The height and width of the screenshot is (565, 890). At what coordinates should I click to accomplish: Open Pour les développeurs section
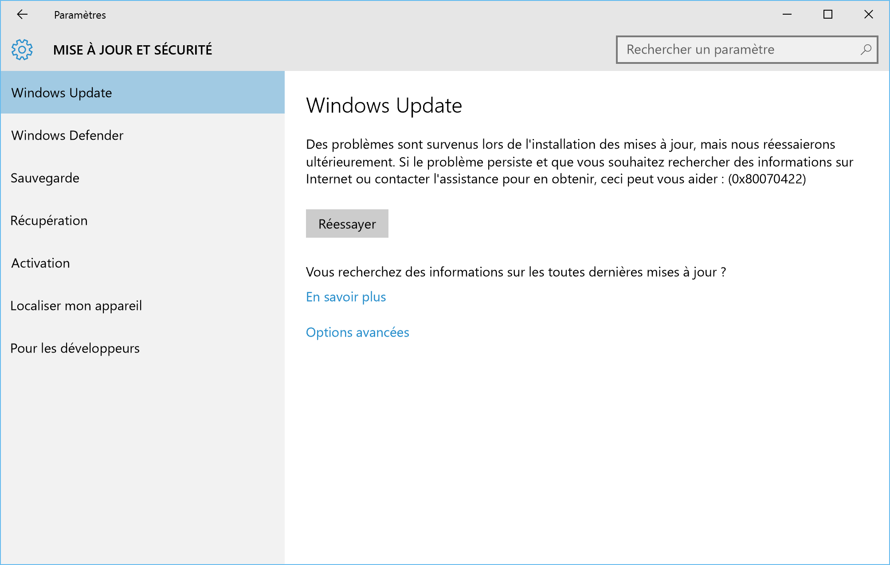(143, 348)
